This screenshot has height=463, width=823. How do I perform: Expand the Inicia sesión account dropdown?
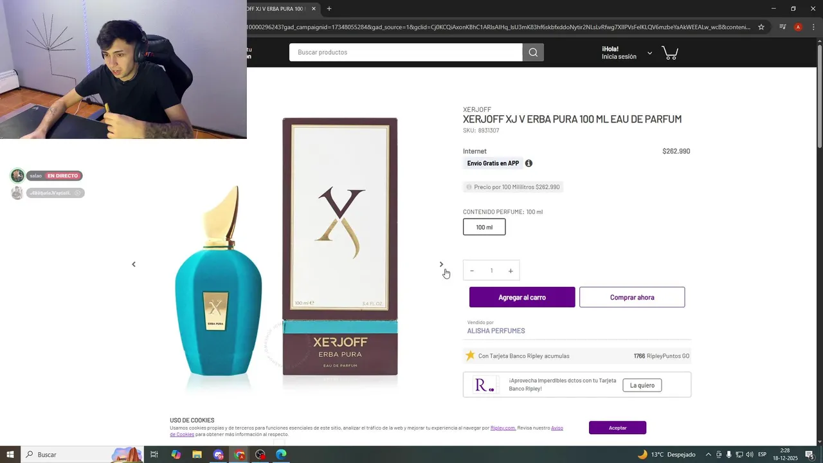(x=649, y=53)
